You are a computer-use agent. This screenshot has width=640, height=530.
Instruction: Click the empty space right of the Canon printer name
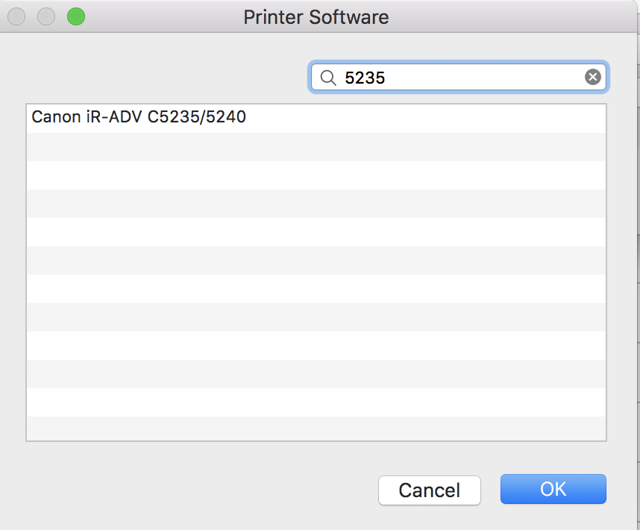click(424, 118)
